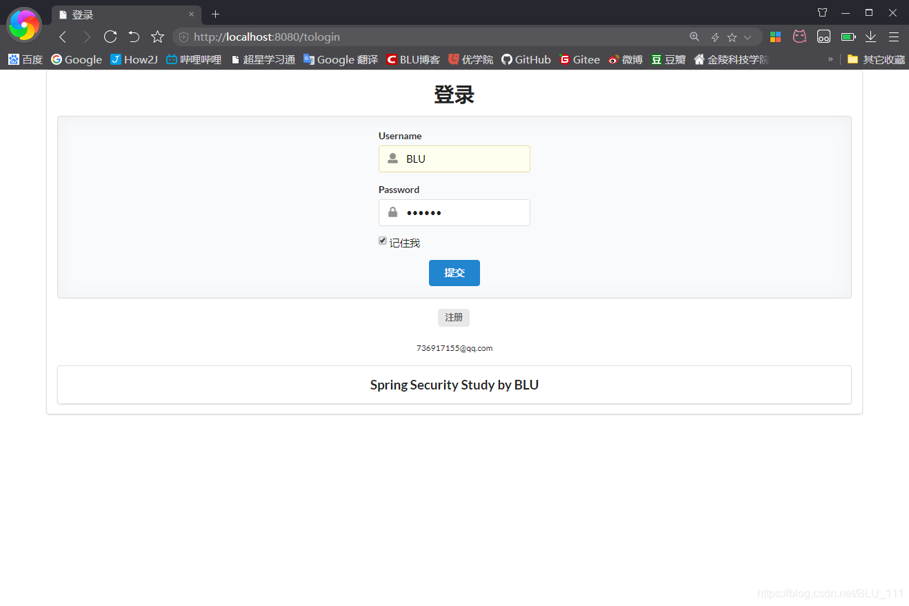Reload the login page
This screenshot has width=909, height=606.
[x=110, y=37]
